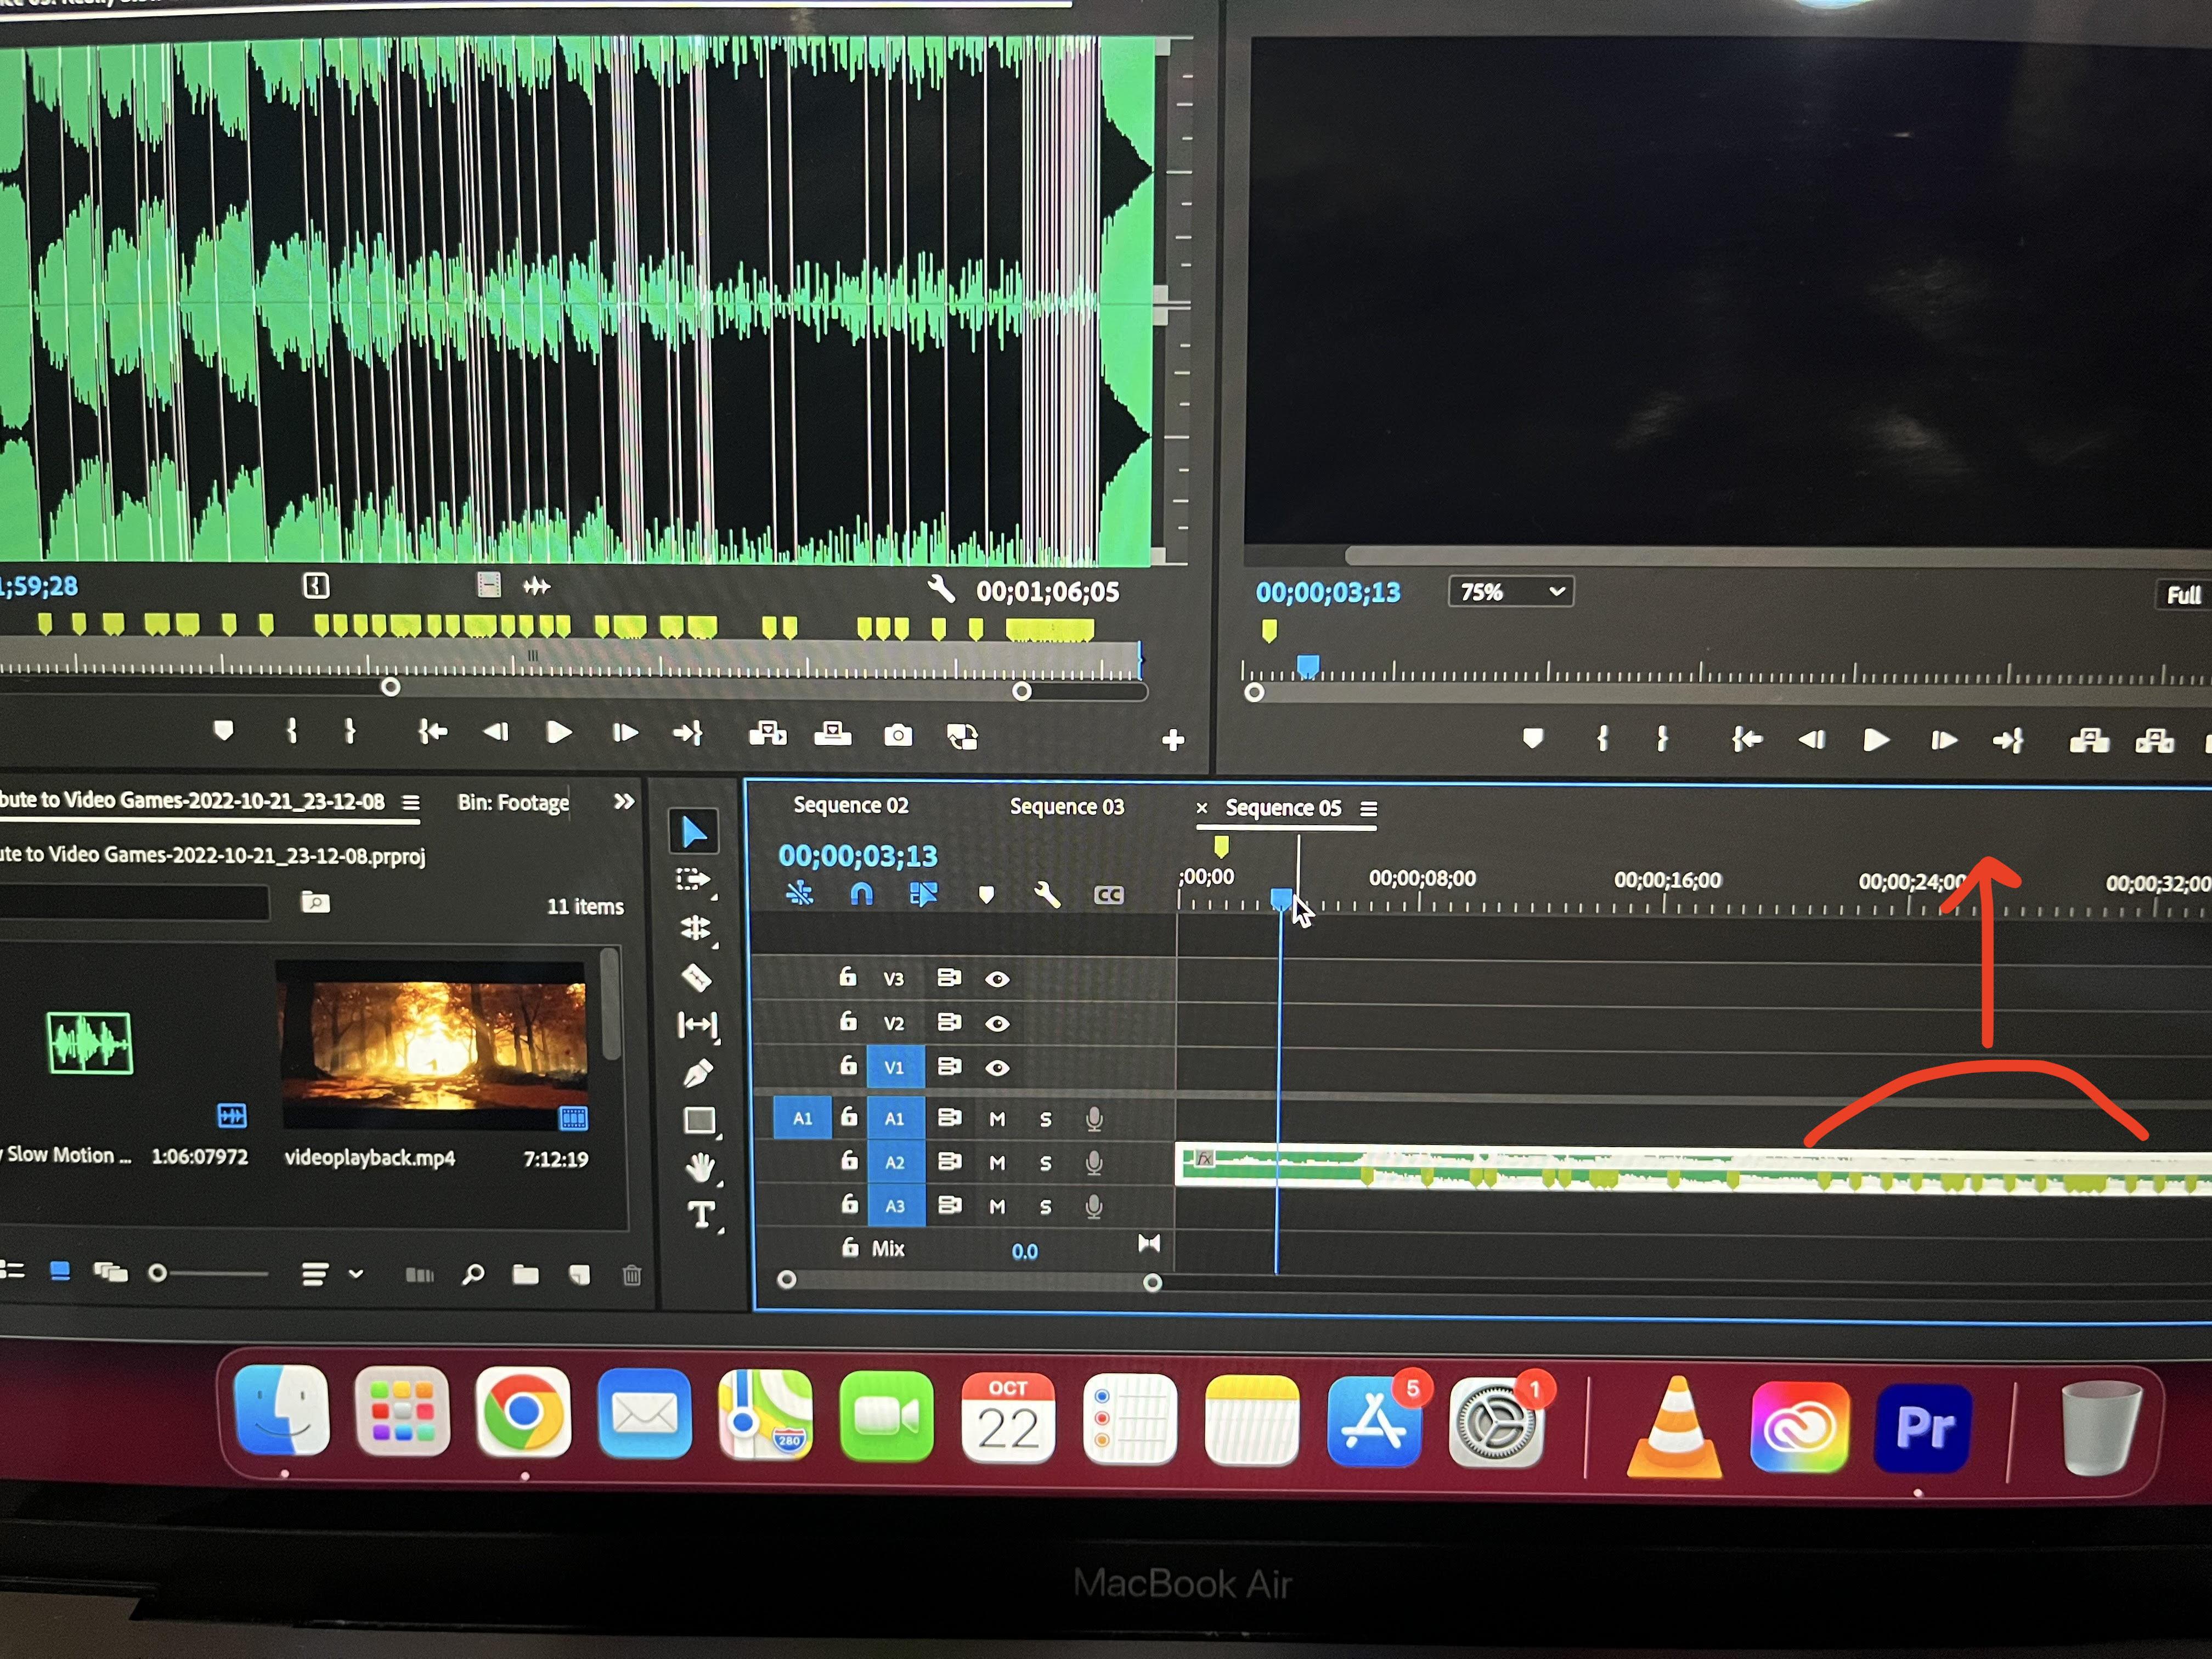Image resolution: width=2212 pixels, height=1659 pixels.
Task: Select the Pen tool in the timeline toolbar
Action: click(698, 1070)
